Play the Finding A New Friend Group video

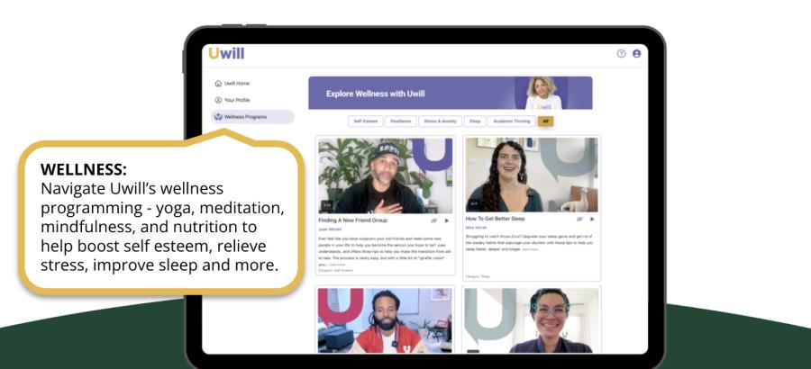pos(447,220)
